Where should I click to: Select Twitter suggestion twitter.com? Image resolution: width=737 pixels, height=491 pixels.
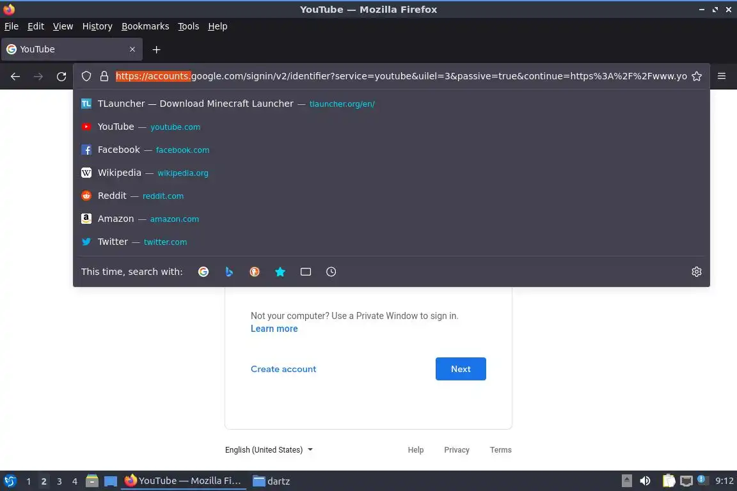pyautogui.click(x=391, y=242)
